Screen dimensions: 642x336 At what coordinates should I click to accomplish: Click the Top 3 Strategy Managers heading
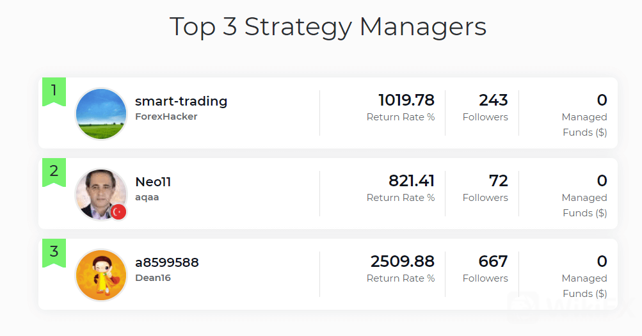pos(328,27)
